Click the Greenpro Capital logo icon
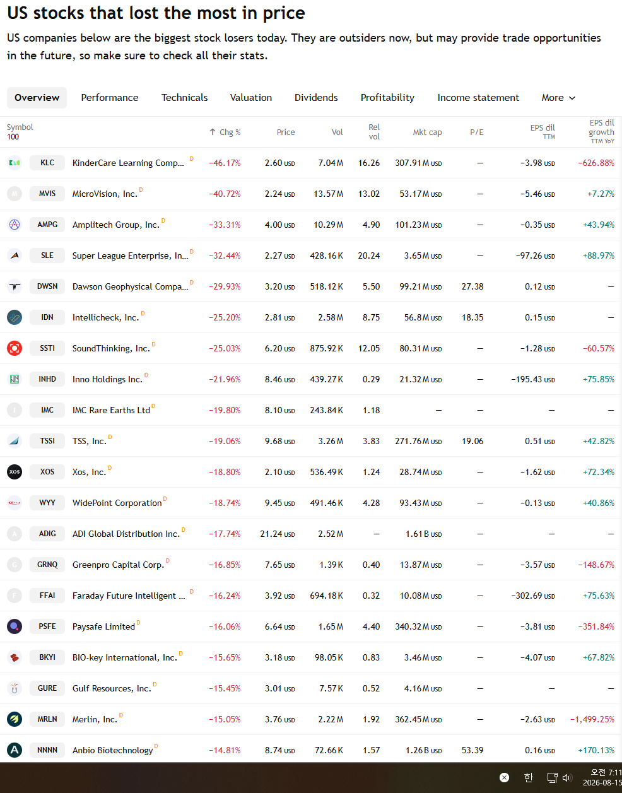The height and width of the screenshot is (793, 622). point(15,565)
